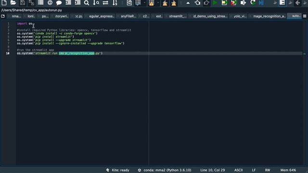Viewport: 308px width, 173px height.
Task: Open print preview icon
Action: tap(129, 3)
